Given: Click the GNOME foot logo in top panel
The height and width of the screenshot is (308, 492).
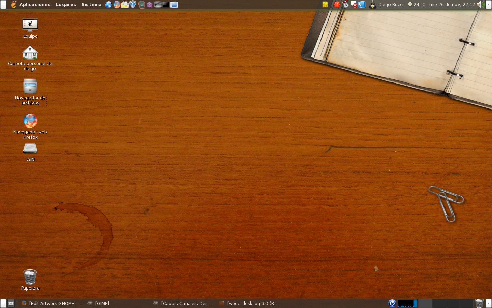Looking at the screenshot, I should 13,4.
